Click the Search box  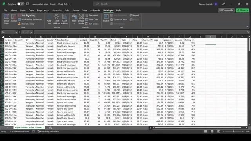click(127, 4)
